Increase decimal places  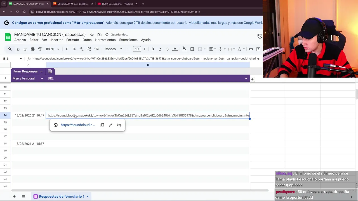89,49
